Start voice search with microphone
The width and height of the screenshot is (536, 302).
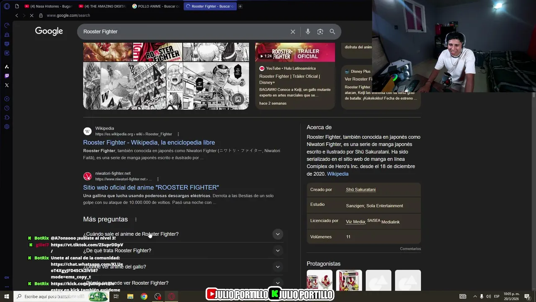click(308, 31)
